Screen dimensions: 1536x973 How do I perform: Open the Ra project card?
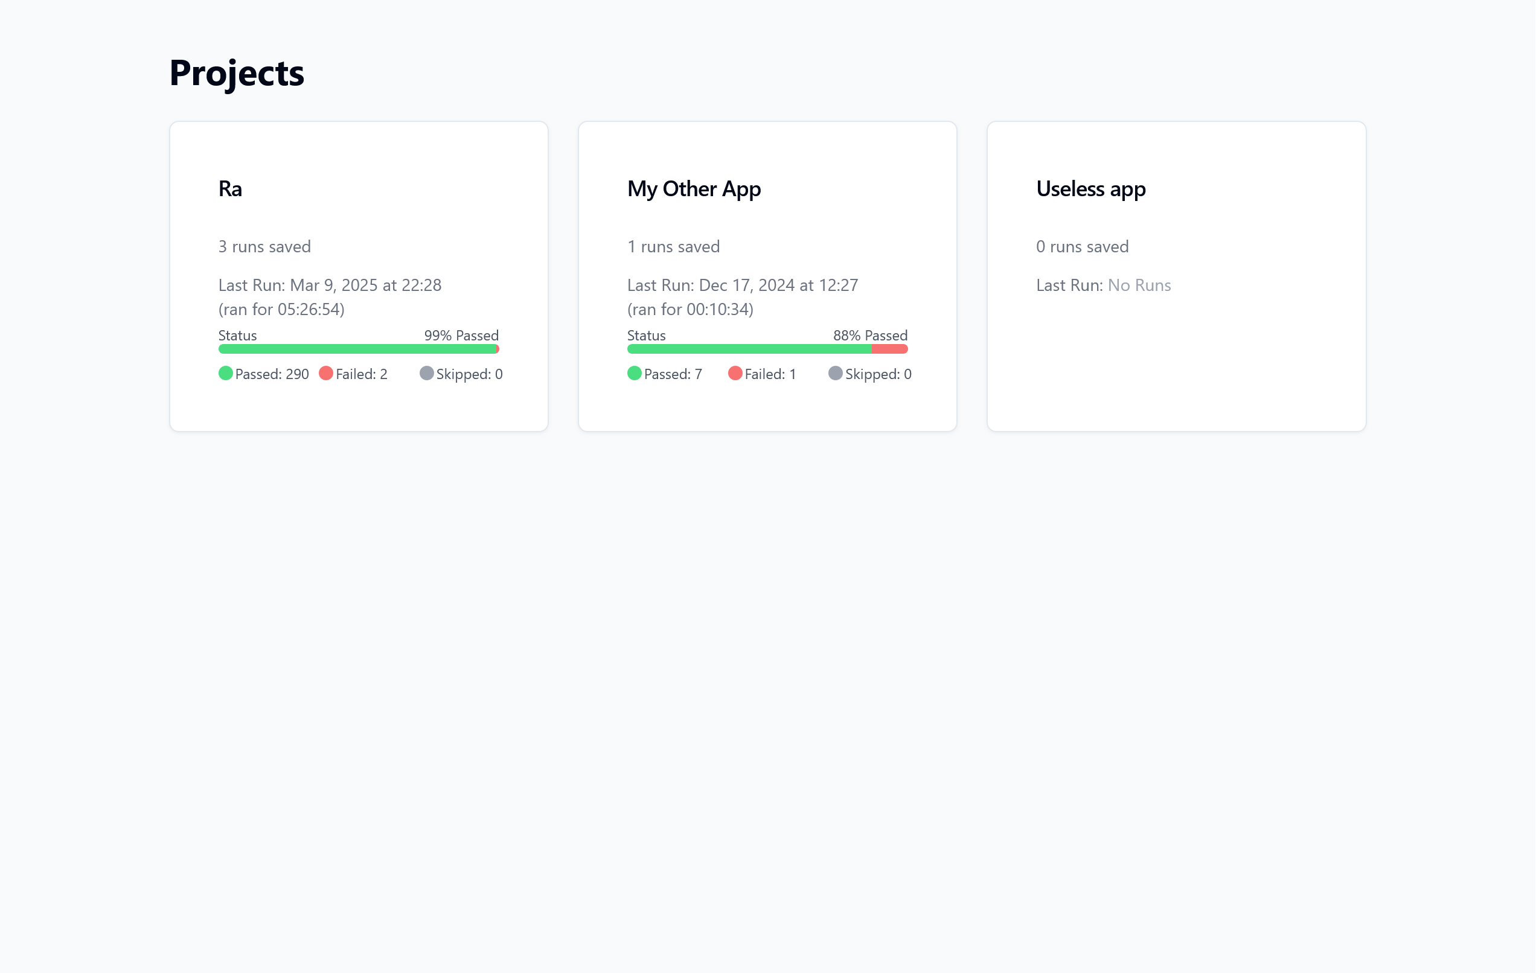point(359,276)
